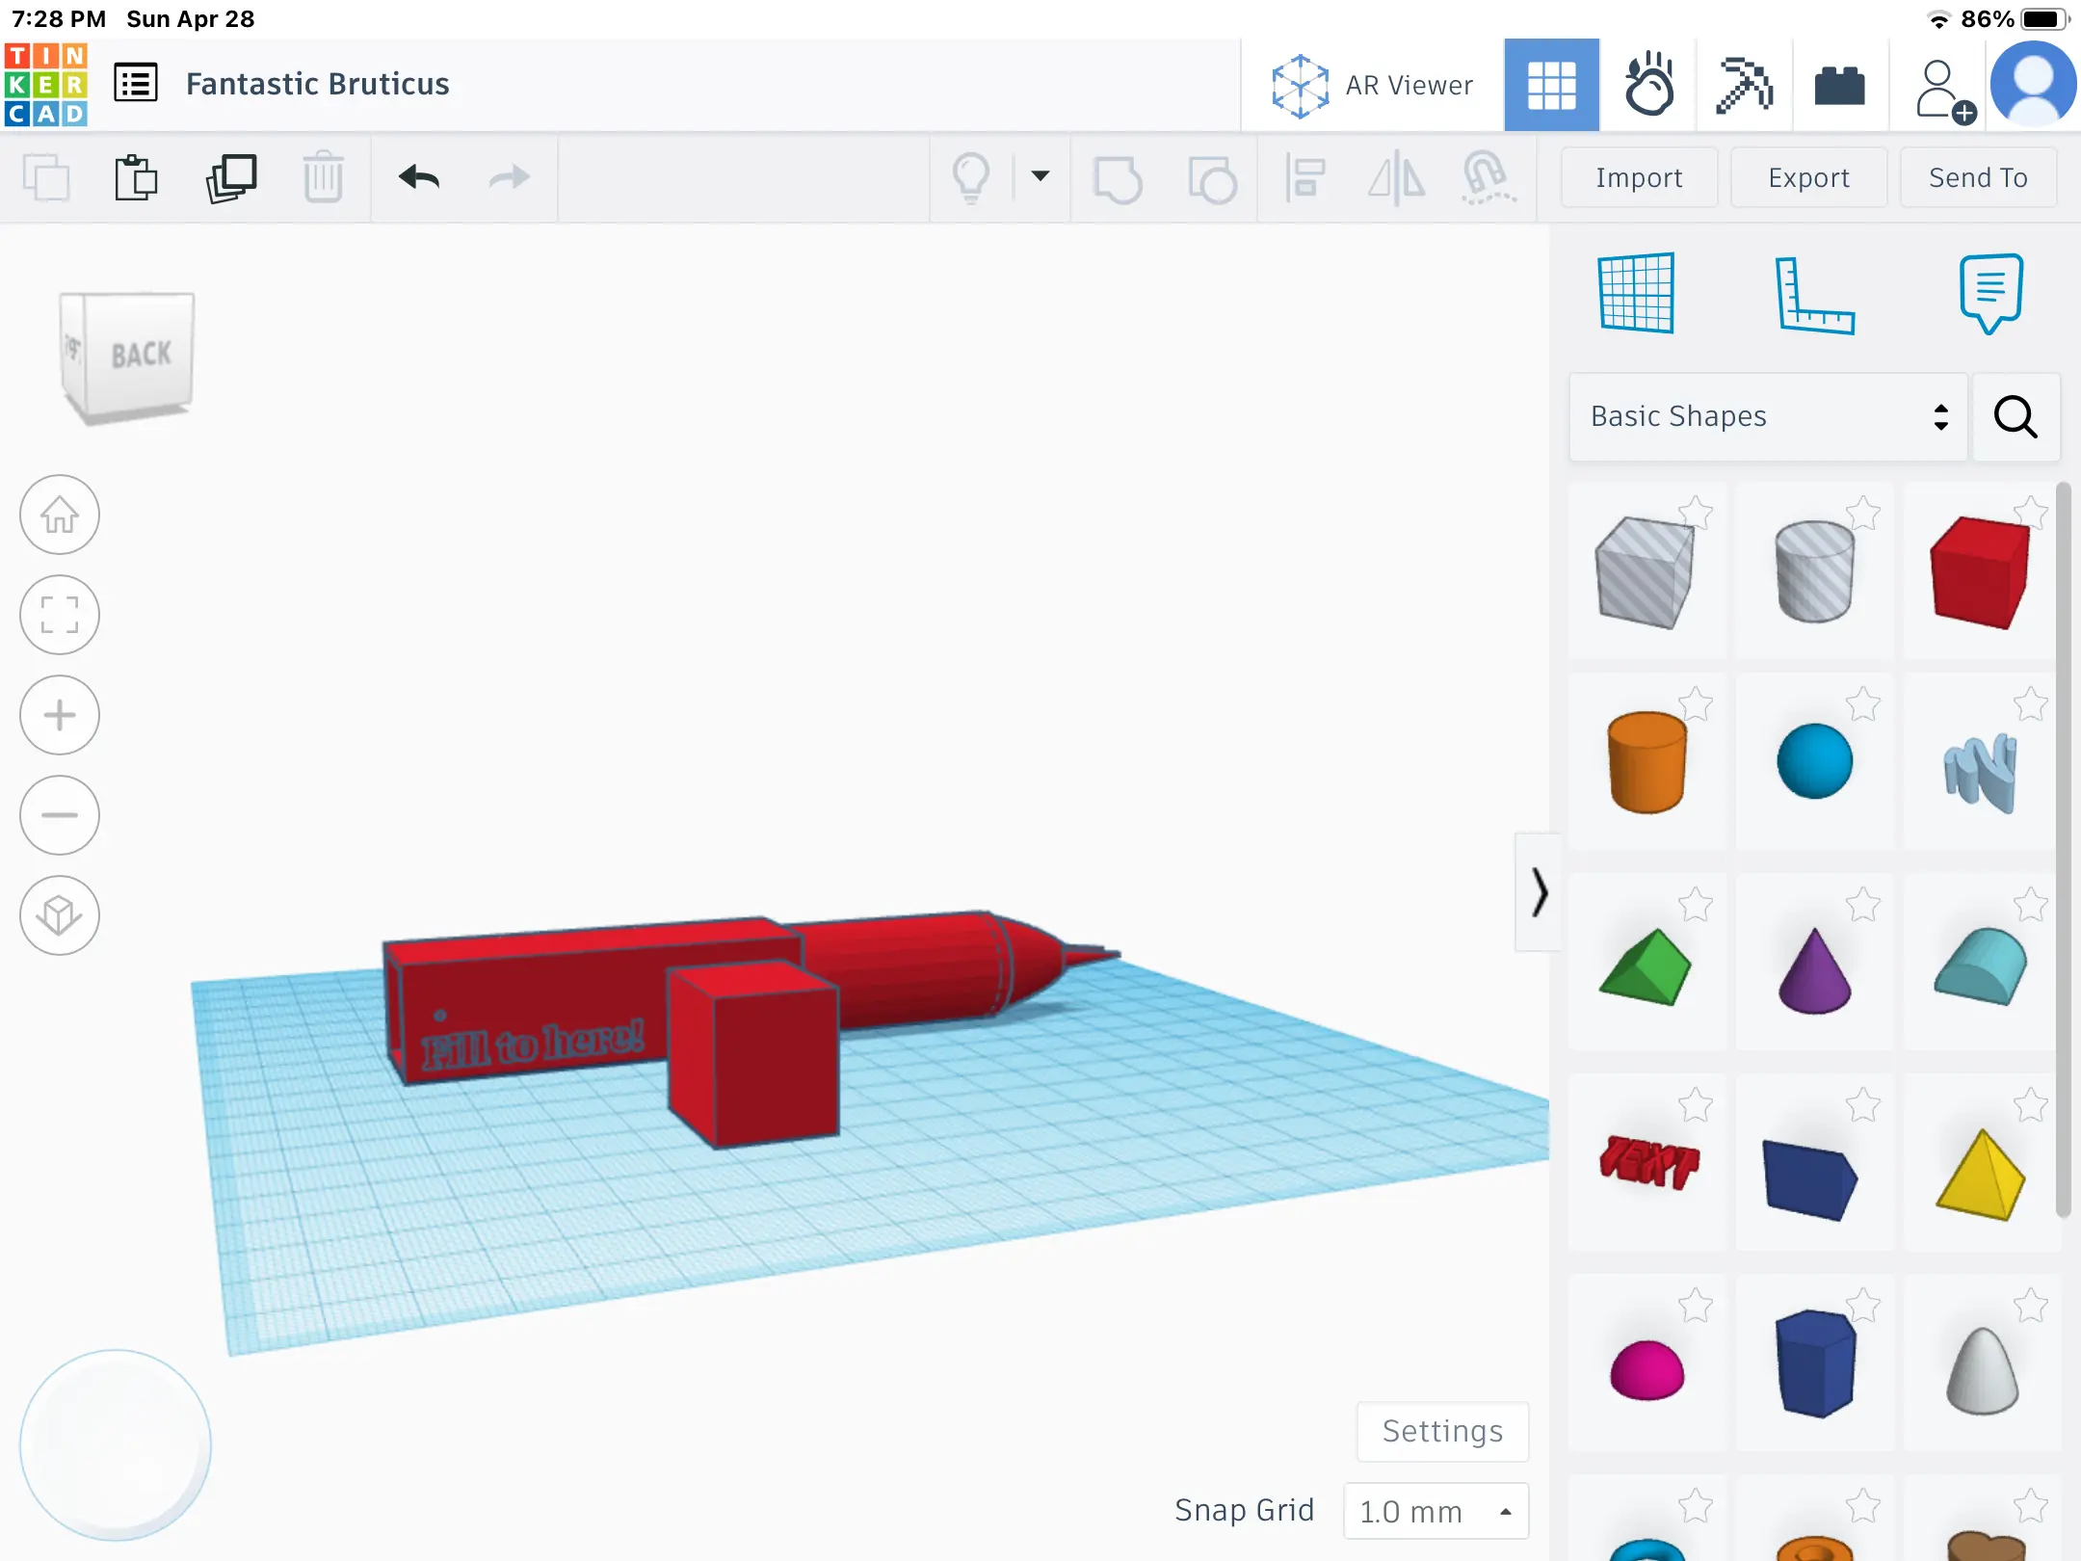Screen dimensions: 2081x1561
Task: Pick the white paraboloid shape
Action: tap(1982, 1370)
